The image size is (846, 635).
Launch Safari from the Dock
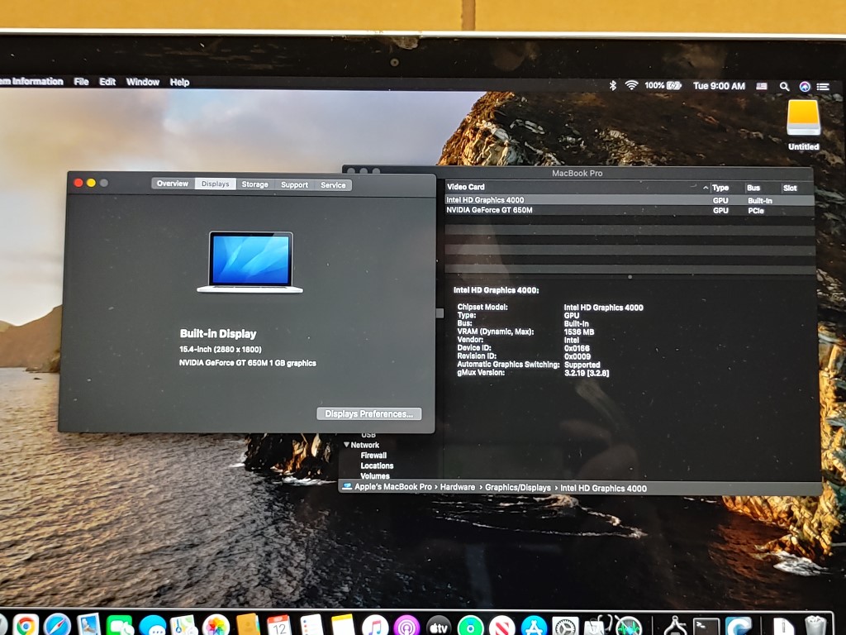57,626
